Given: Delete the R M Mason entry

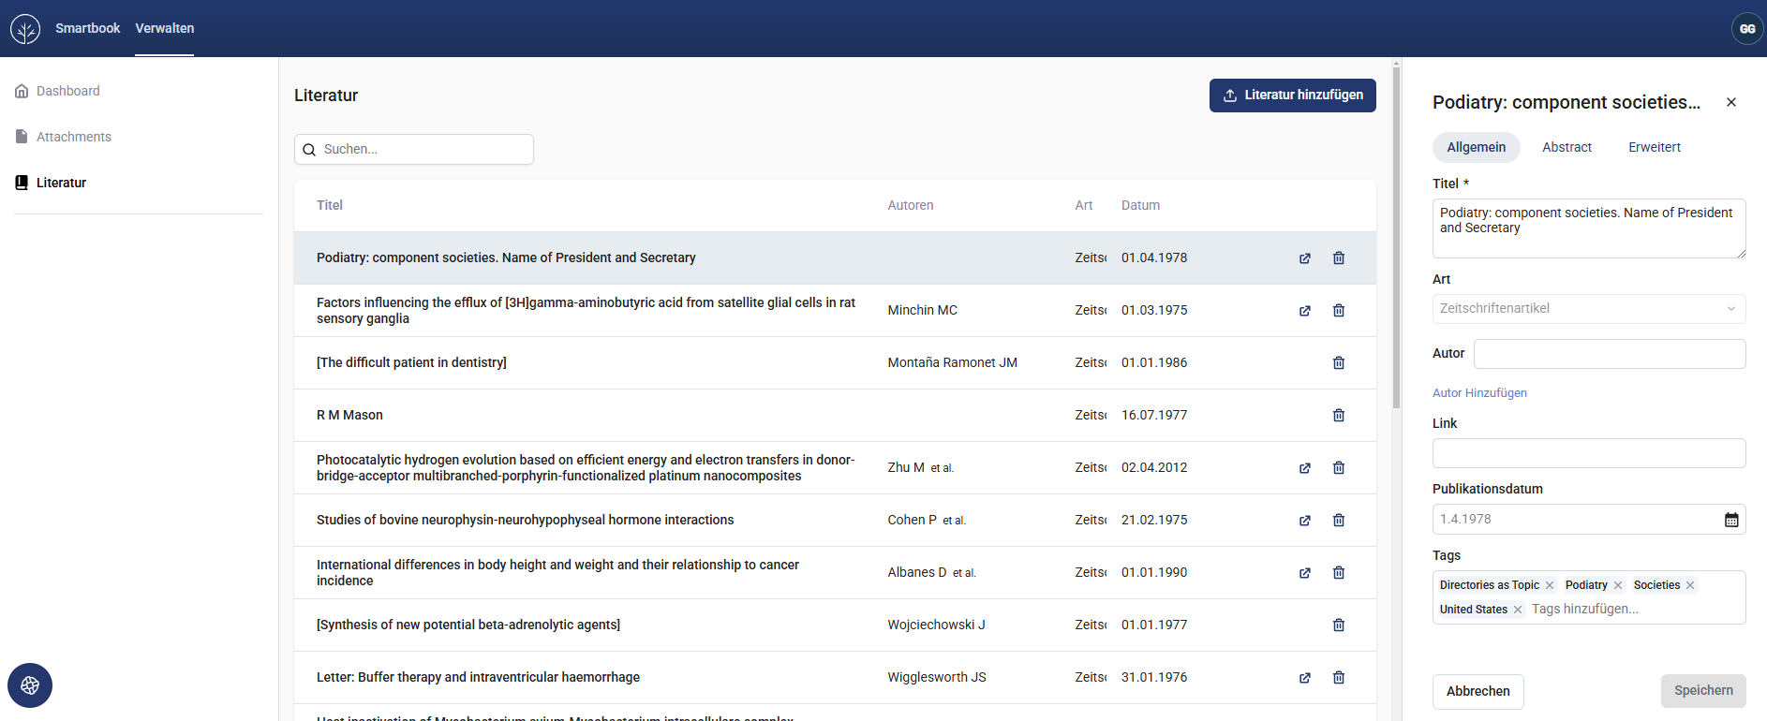Looking at the screenshot, I should [x=1339, y=416].
